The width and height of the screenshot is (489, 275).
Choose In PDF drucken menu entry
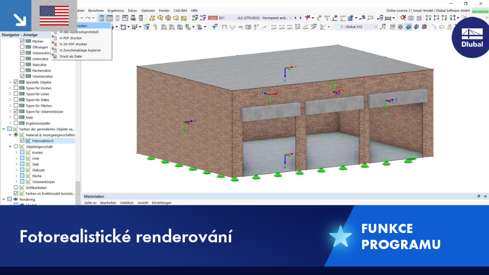(71, 38)
